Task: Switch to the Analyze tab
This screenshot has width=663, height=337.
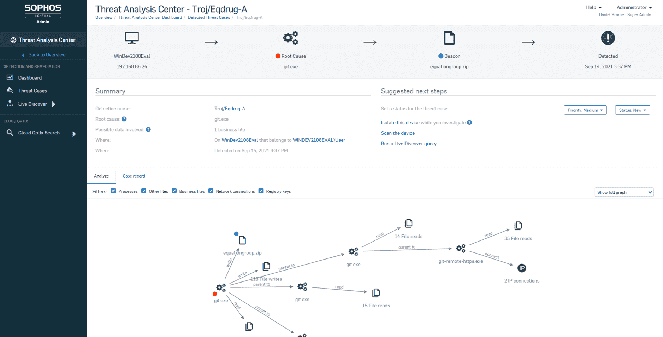Action: [x=101, y=176]
